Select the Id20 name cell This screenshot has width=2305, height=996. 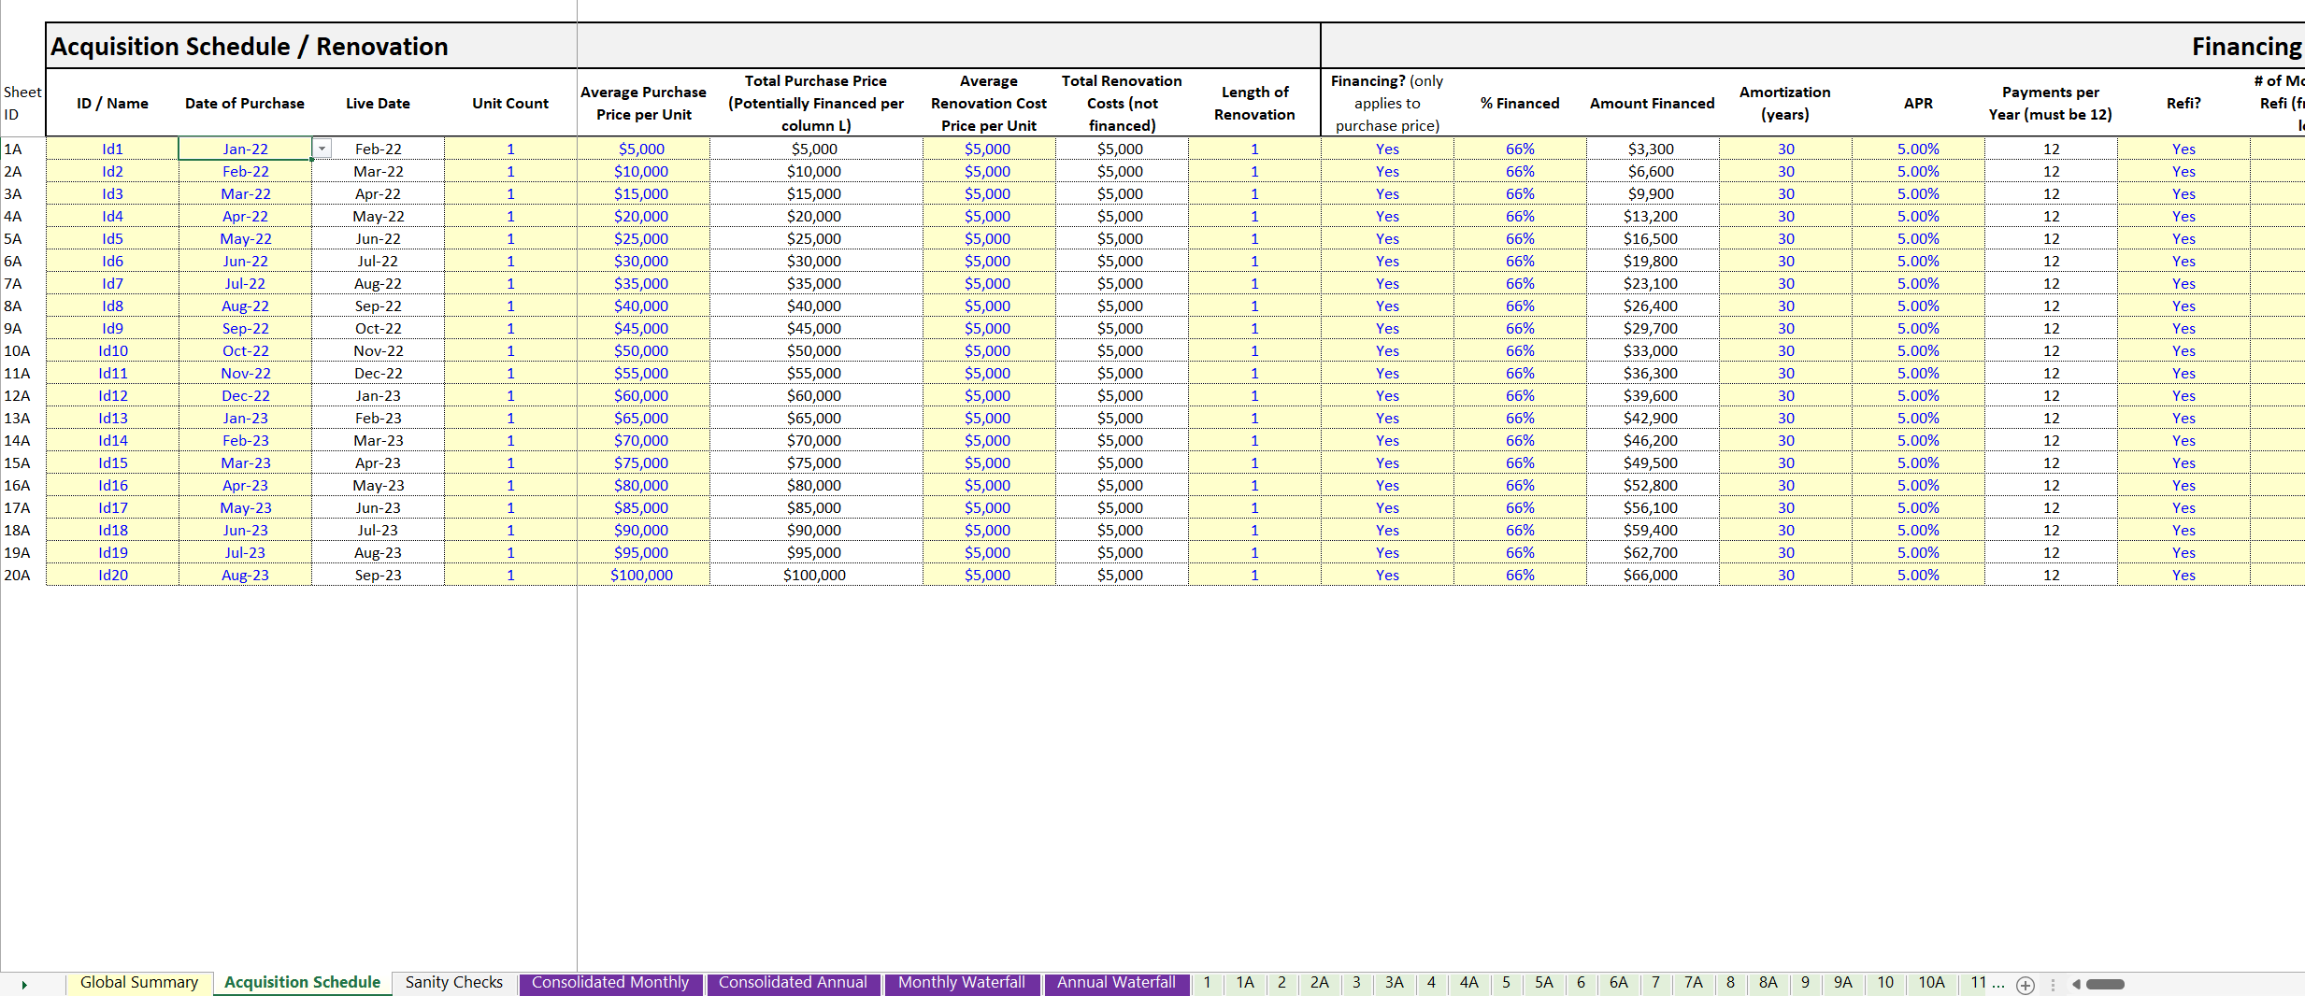tap(112, 575)
